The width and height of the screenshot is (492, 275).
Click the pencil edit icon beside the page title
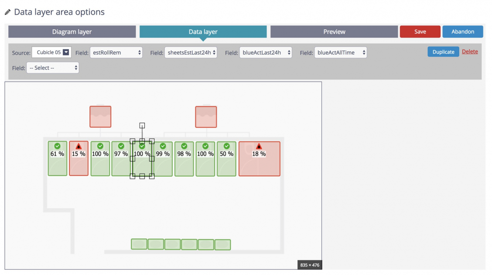click(7, 12)
